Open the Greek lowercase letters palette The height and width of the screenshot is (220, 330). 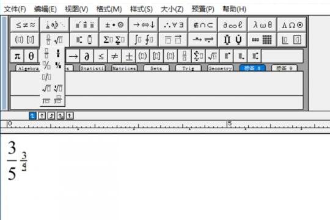[x=262, y=25]
